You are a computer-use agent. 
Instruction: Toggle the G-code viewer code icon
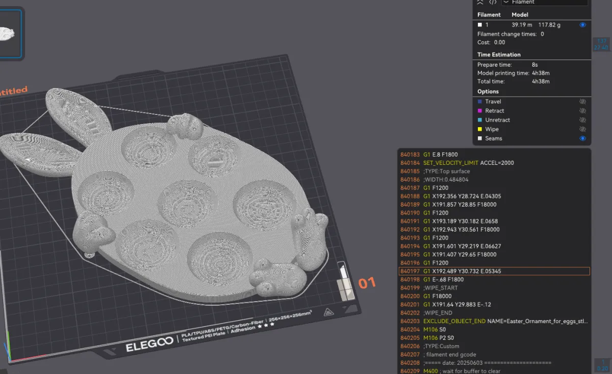point(493,2)
